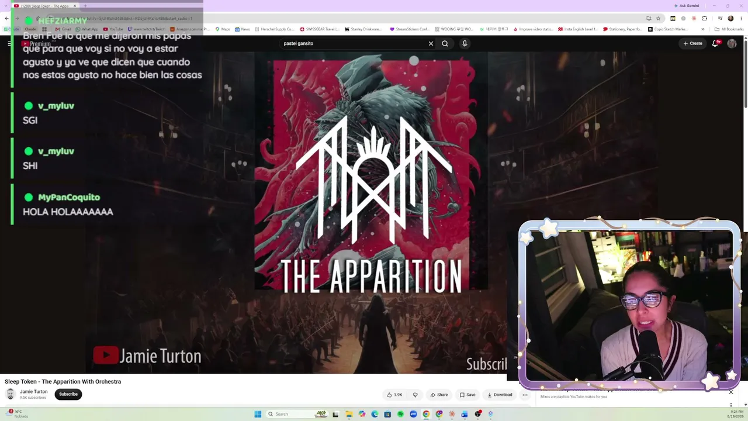Image resolution: width=748 pixels, height=421 pixels.
Task: Open the Maps bookmark
Action: coord(223,29)
